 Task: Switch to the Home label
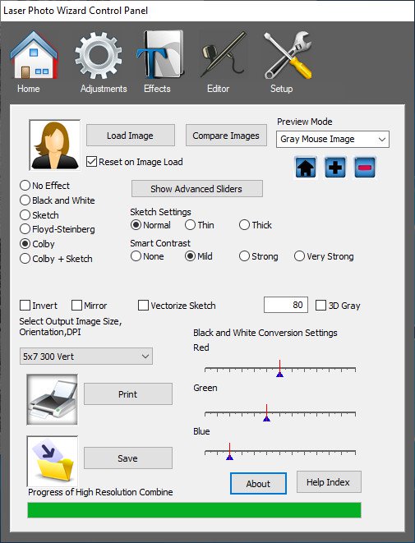tap(29, 89)
